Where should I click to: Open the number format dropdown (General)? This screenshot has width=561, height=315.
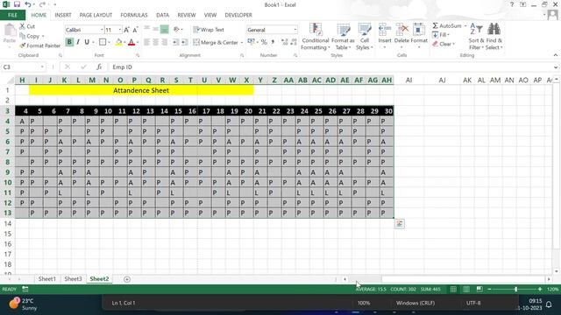click(295, 30)
